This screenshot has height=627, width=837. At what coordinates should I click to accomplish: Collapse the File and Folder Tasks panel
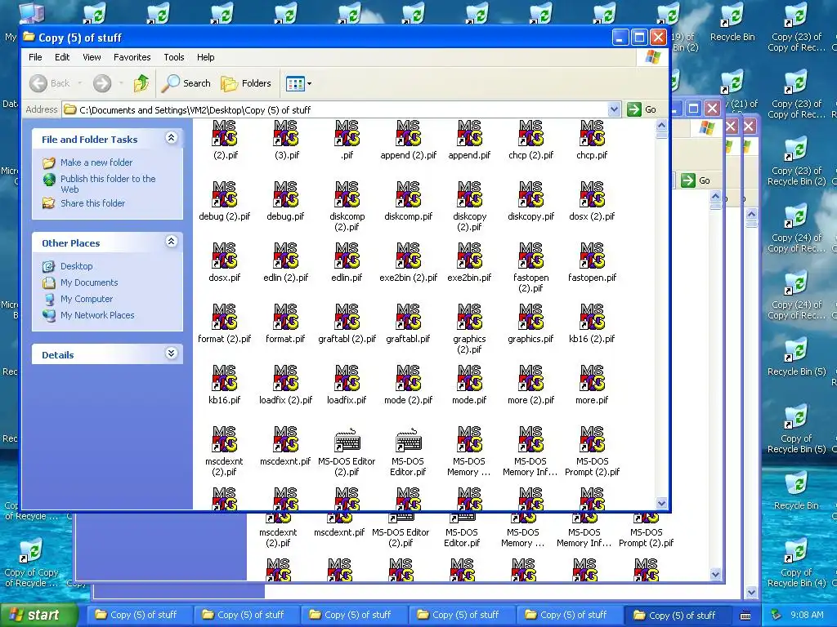(x=171, y=138)
